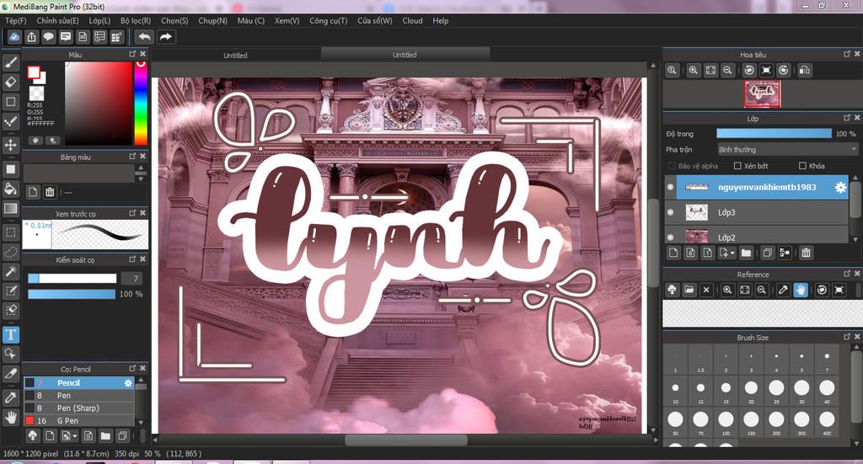Select the Pen (Sharp) brush
This screenshot has height=464, width=863.
78,408
